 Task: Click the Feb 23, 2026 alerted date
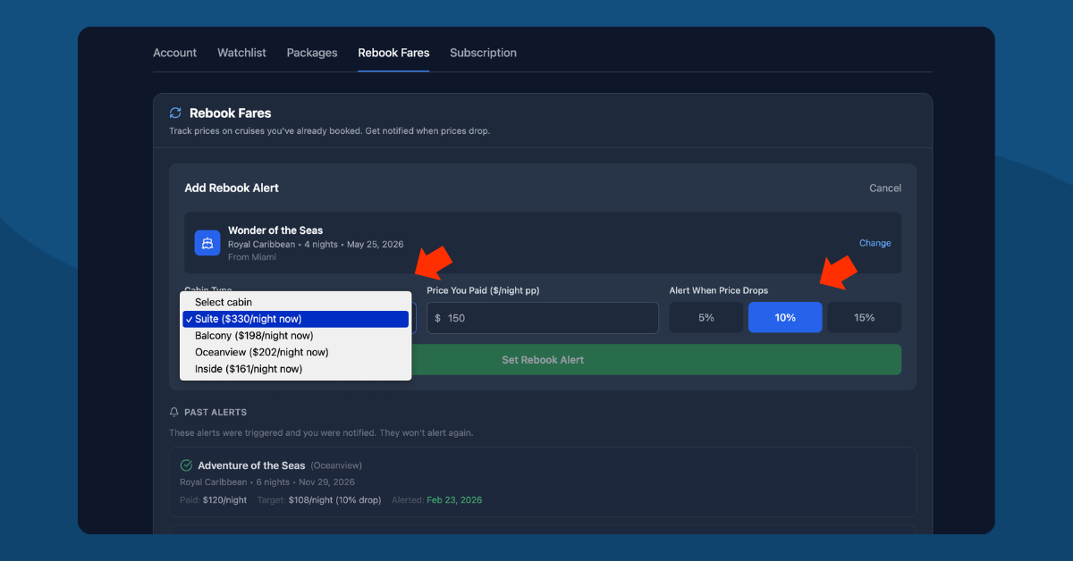(454, 499)
